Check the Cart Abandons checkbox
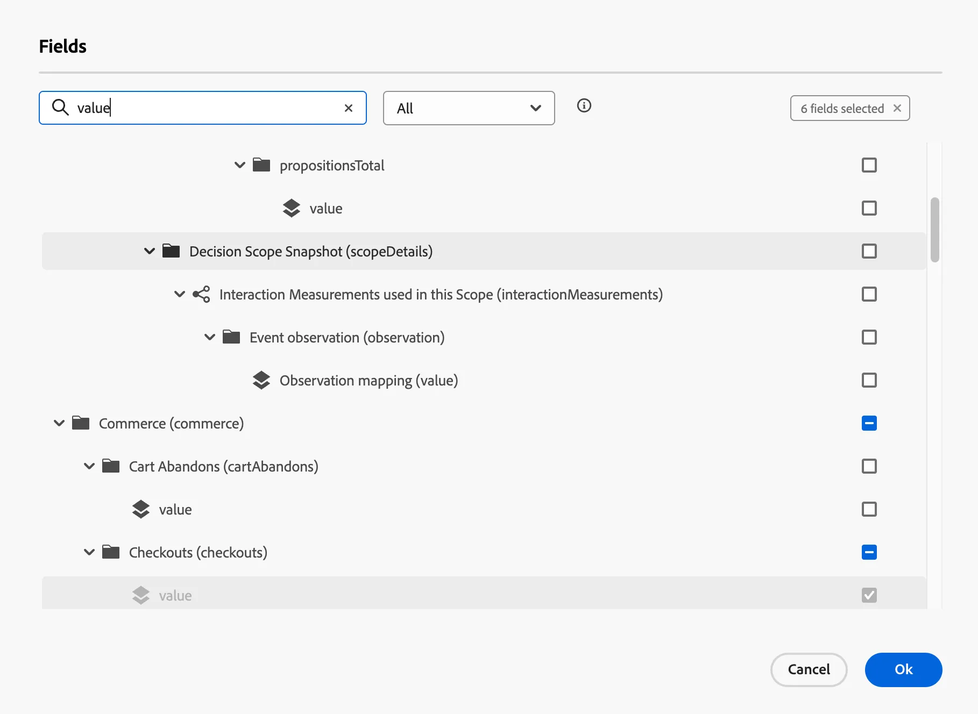The width and height of the screenshot is (978, 714). [x=869, y=466]
